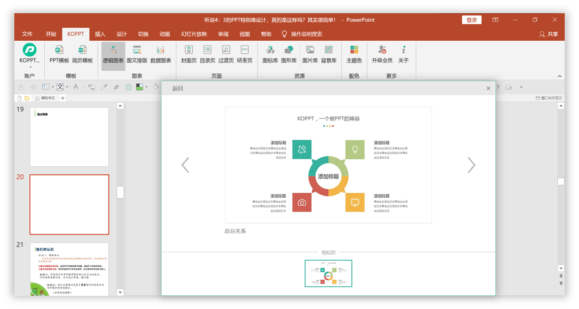
Task: Insert a 封面页 cover page
Action: click(189, 54)
